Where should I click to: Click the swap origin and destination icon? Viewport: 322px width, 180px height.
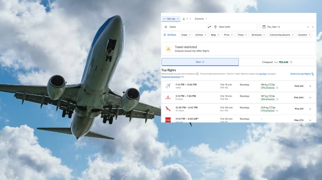point(209,27)
